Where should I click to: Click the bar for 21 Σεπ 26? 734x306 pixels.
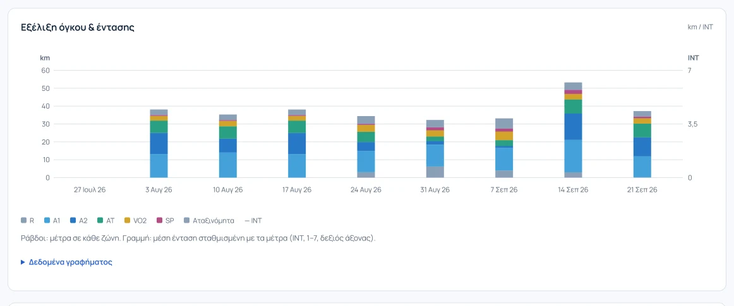642,144
